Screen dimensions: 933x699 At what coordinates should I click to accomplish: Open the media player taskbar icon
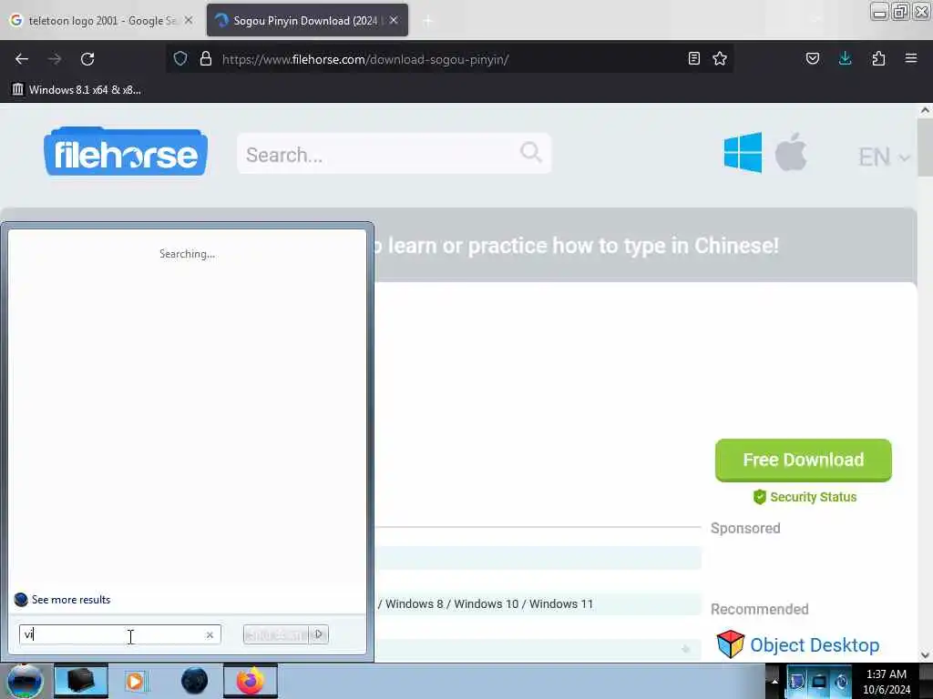(x=136, y=681)
